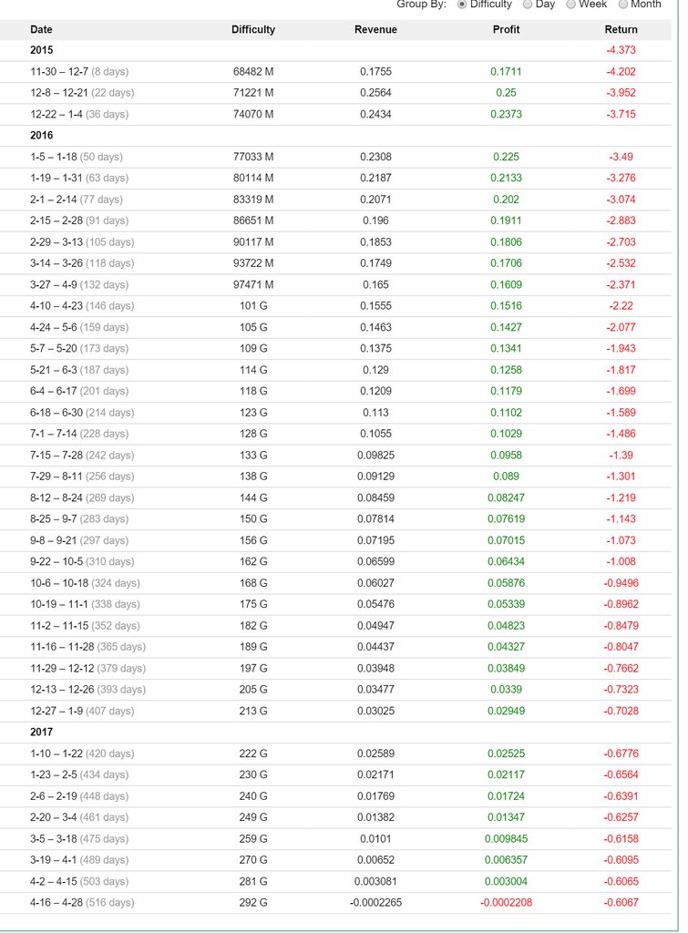
Task: Click the Difficulty column header
Action: pos(253,30)
